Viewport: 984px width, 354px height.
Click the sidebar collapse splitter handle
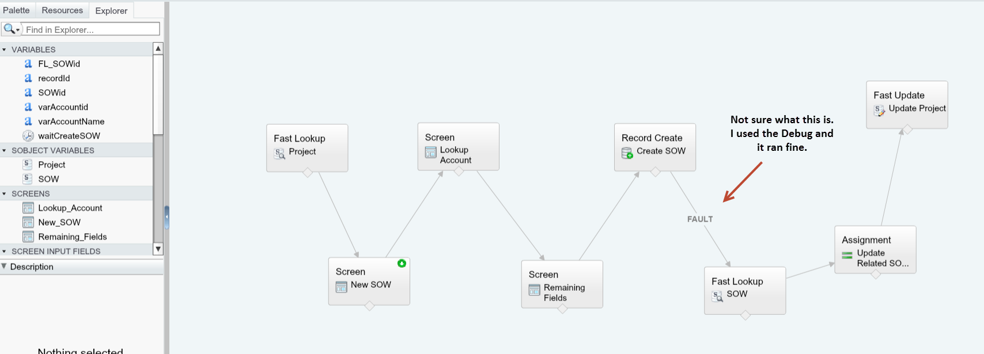166,218
